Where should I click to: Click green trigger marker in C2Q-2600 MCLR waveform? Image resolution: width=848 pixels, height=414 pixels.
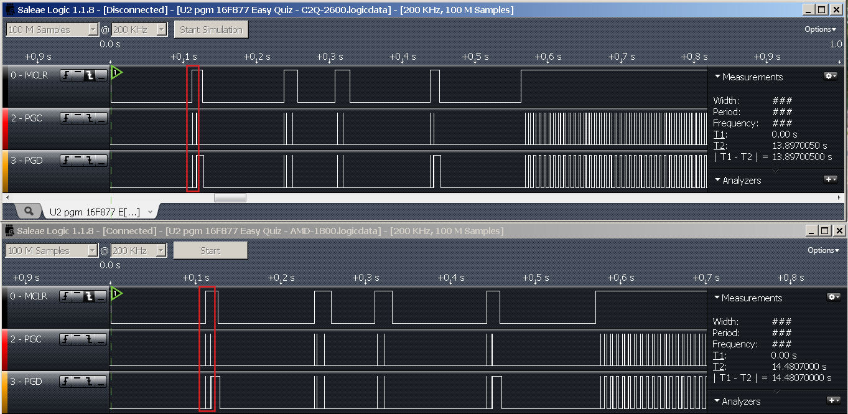click(x=116, y=73)
